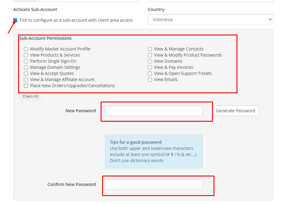Image resolution: width=304 pixels, height=204 pixels.
Task: Tick View & Open Support Tickets
Action: 150,74
